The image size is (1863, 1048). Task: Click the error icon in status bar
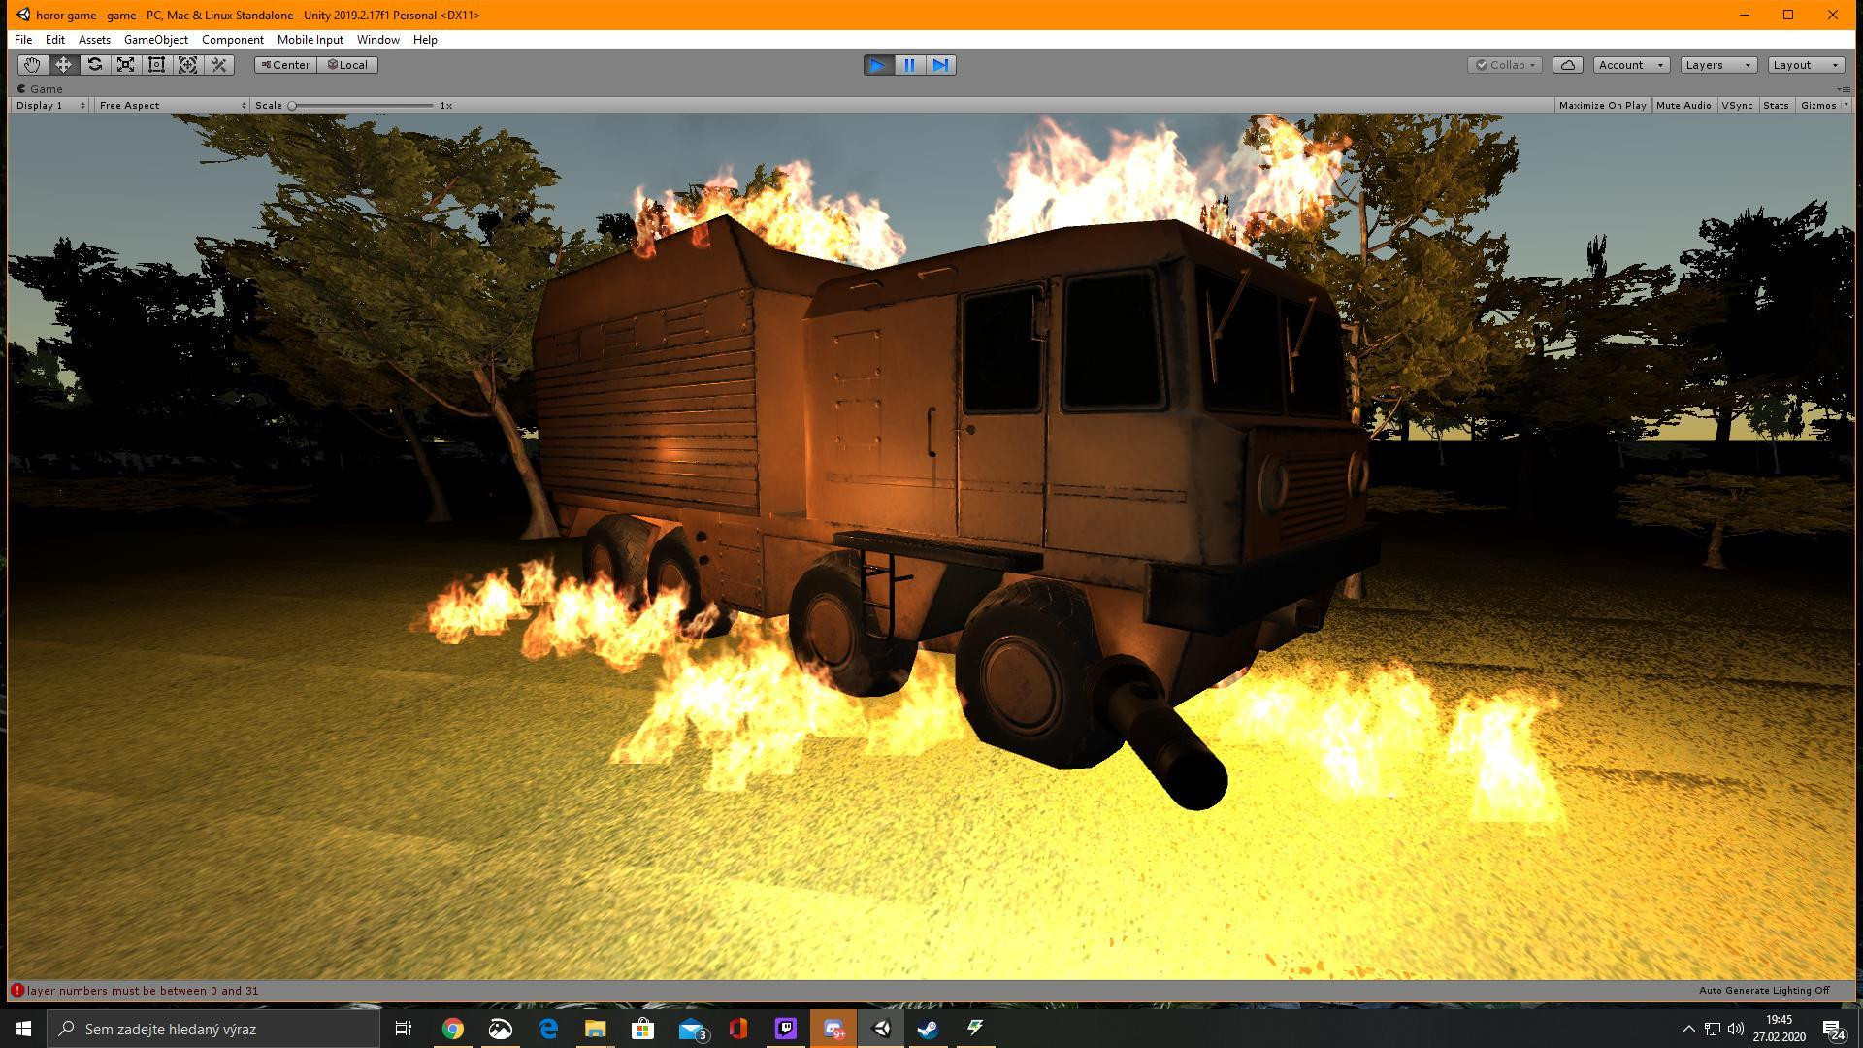point(16,991)
